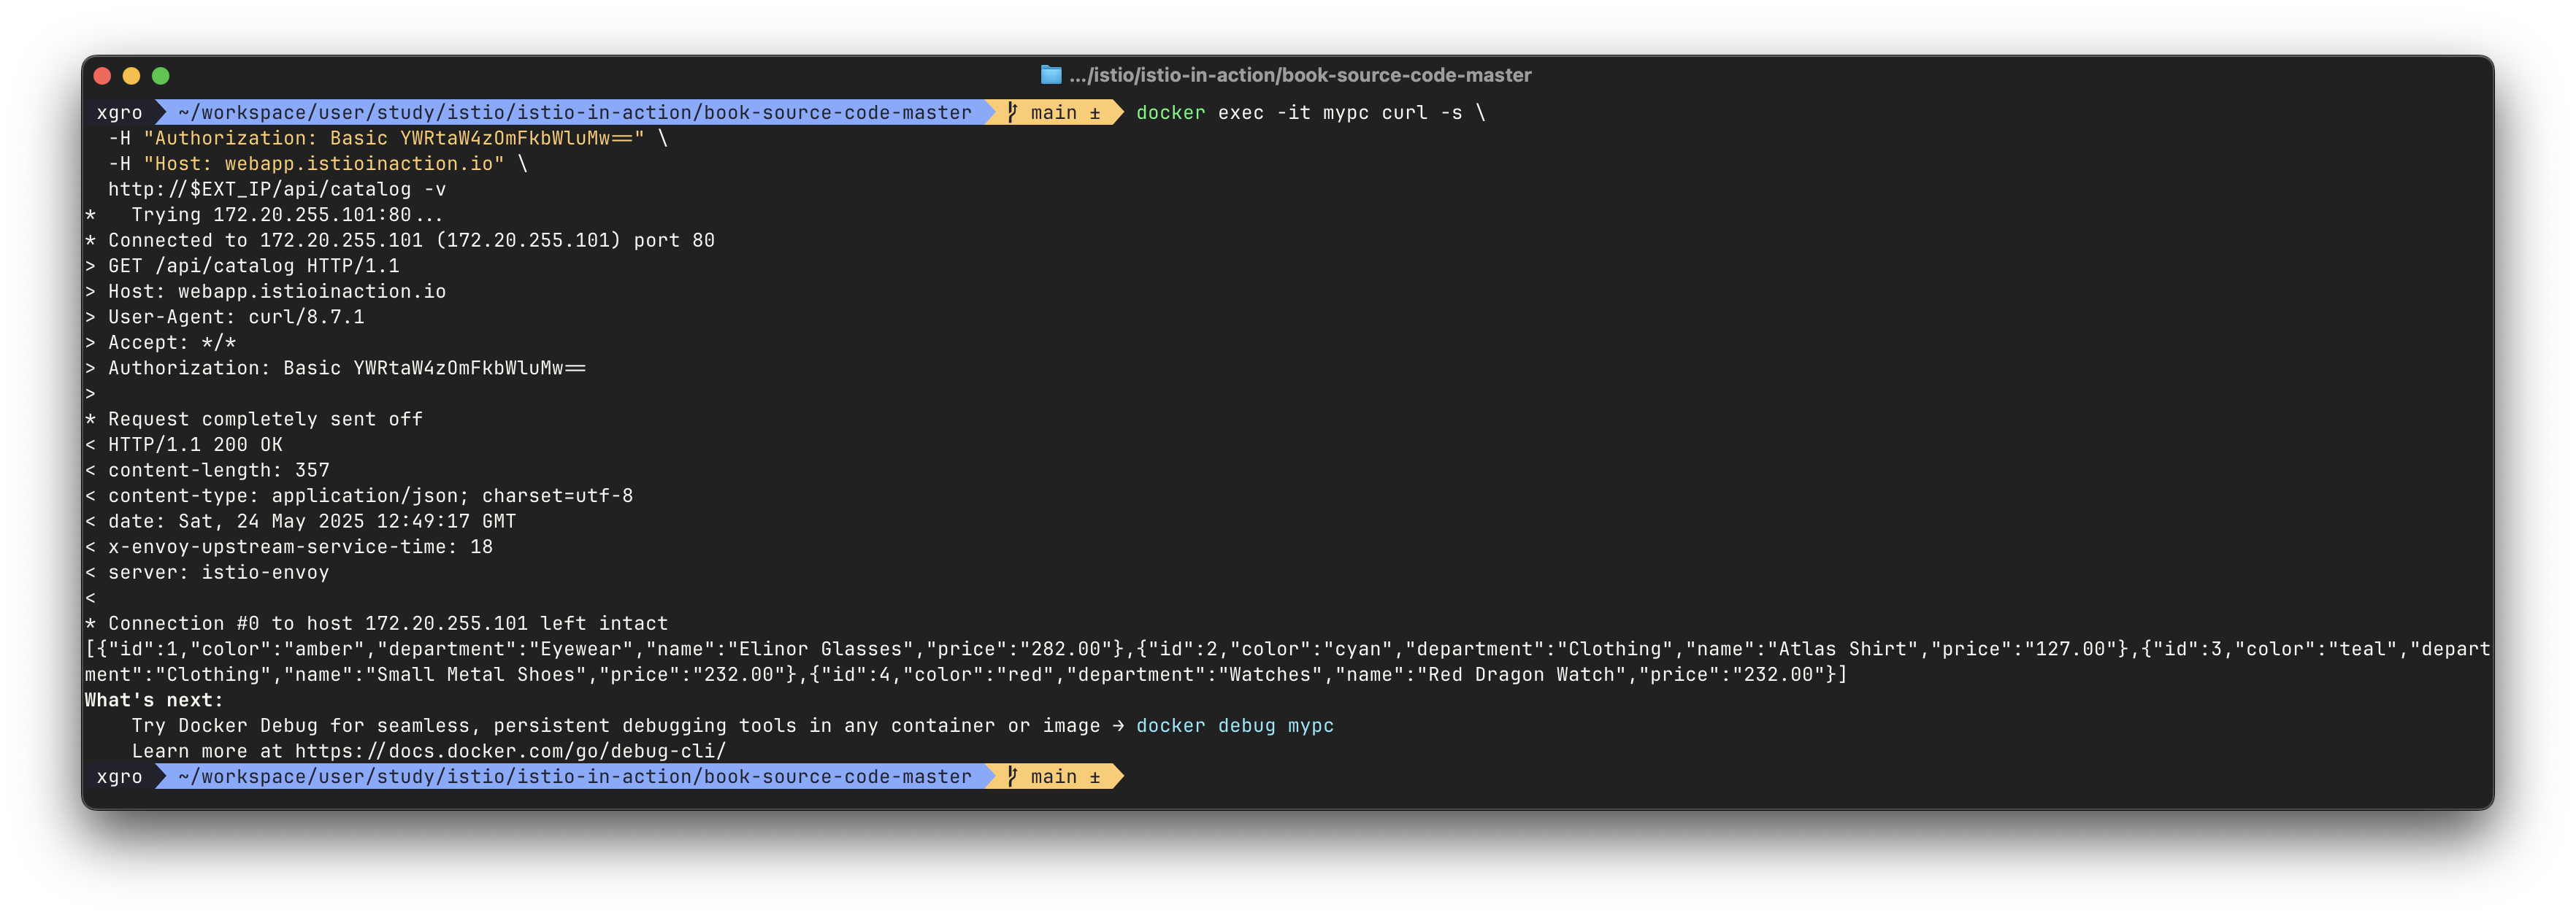This screenshot has width=2576, height=918.
Task: Click the folder icon in the title bar
Action: click(1050, 75)
